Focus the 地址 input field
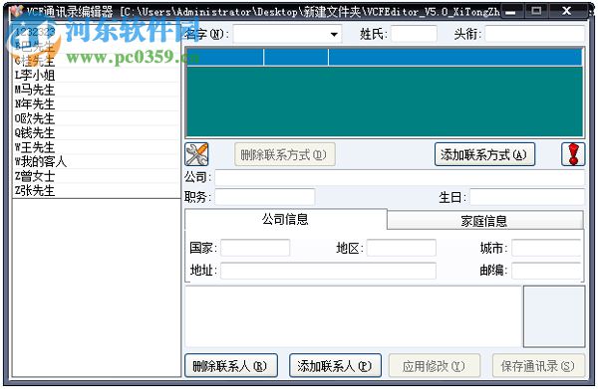The image size is (598, 389). tap(328, 271)
